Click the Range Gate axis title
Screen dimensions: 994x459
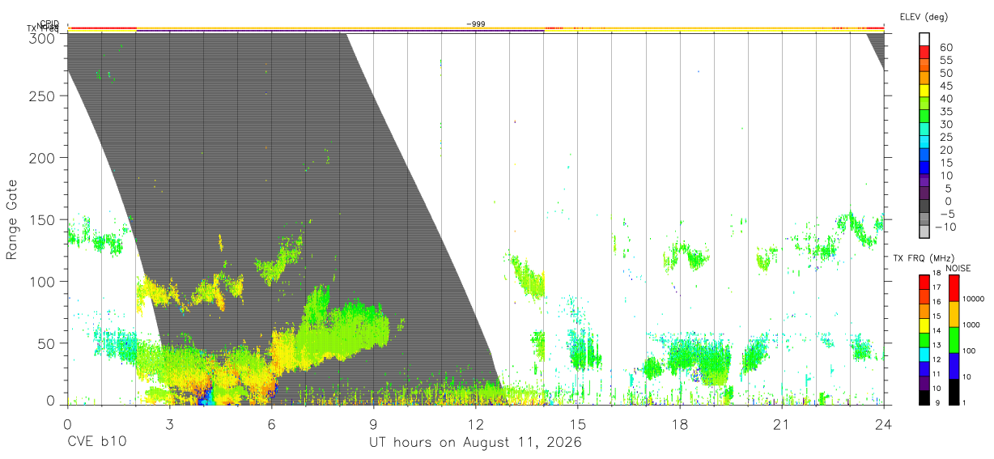[12, 219]
